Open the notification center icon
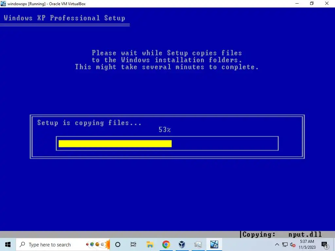335x251 pixels. 325,245
